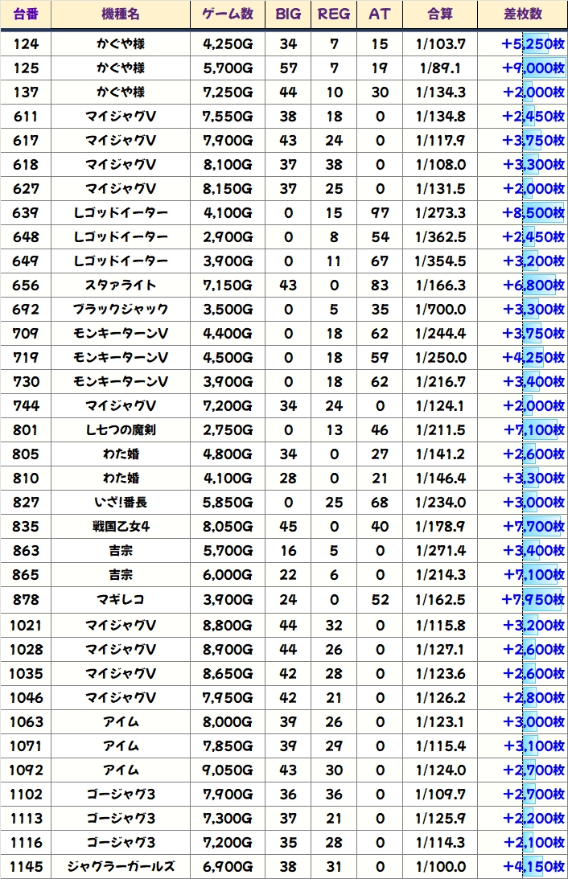Select machine number 617 cell
Screen dimensions: 568x879
[x=26, y=140]
